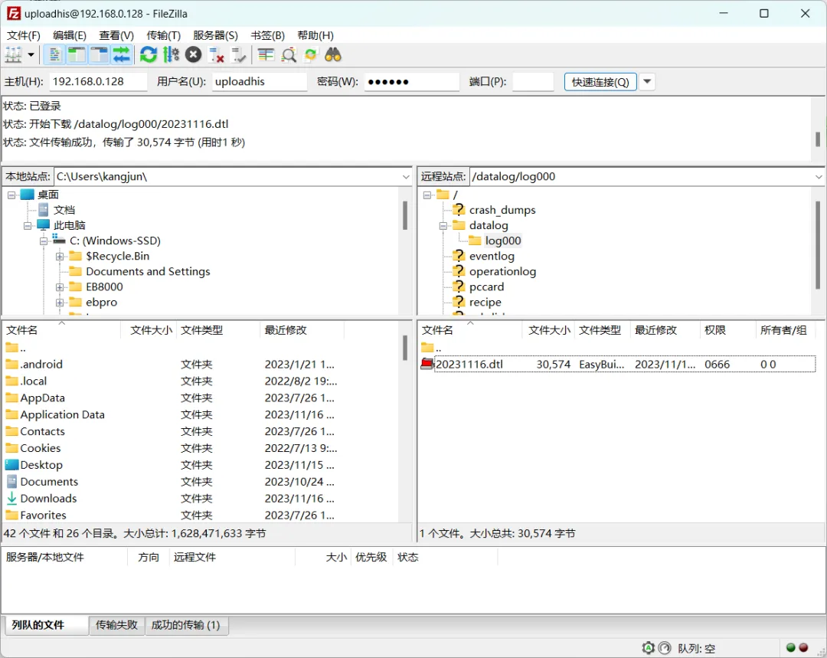This screenshot has width=827, height=658.
Task: Click the 快速连接(Q) button
Action: [600, 82]
